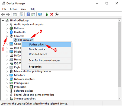Open Properties from the context menu
This screenshot has height=106, width=122.
(47, 67)
